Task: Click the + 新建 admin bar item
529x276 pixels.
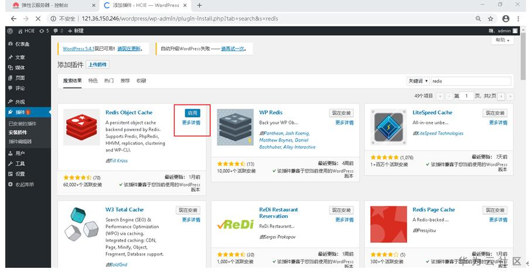Action: click(x=76, y=30)
